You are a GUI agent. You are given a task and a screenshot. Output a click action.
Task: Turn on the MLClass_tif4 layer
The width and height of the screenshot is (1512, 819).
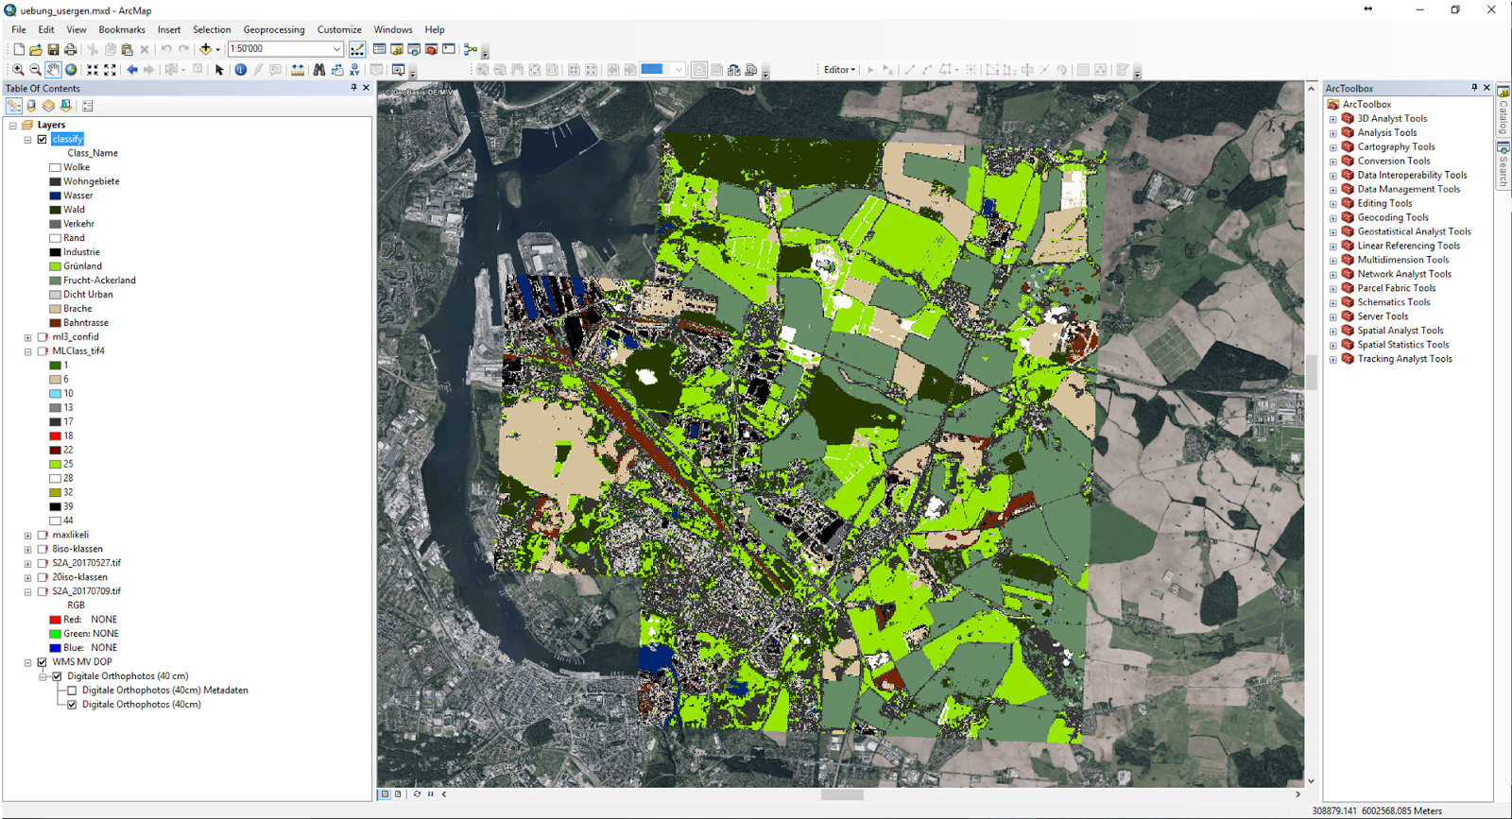click(x=43, y=351)
